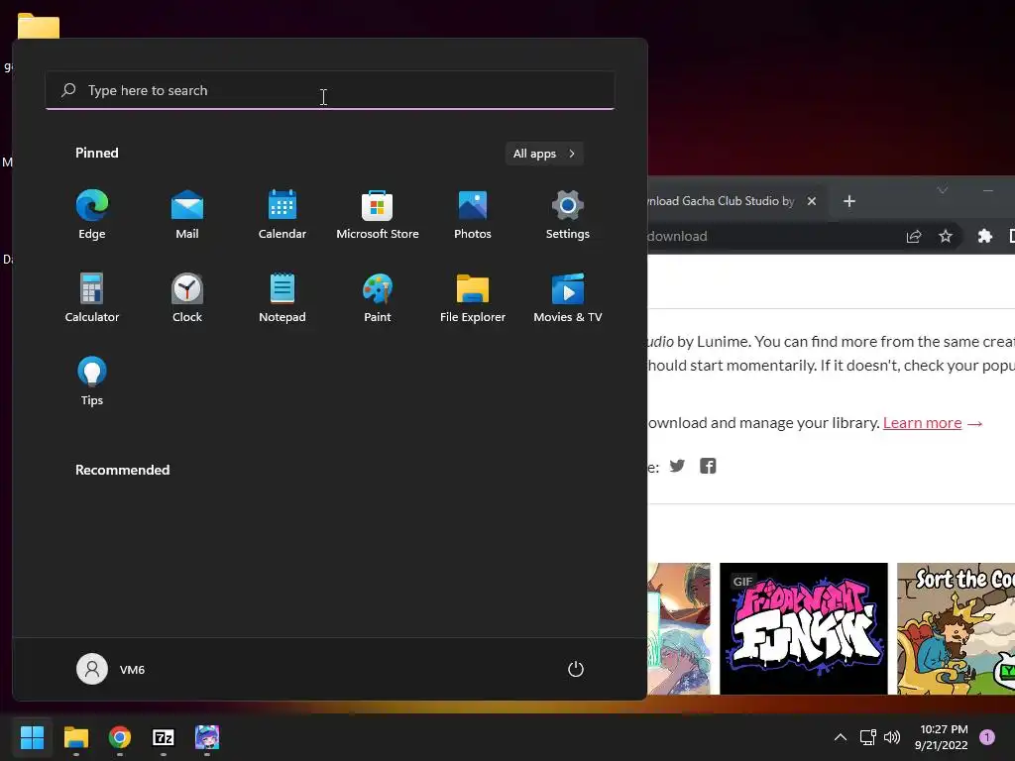Launch Movies & TV
1015x761 pixels.
pos(568,297)
